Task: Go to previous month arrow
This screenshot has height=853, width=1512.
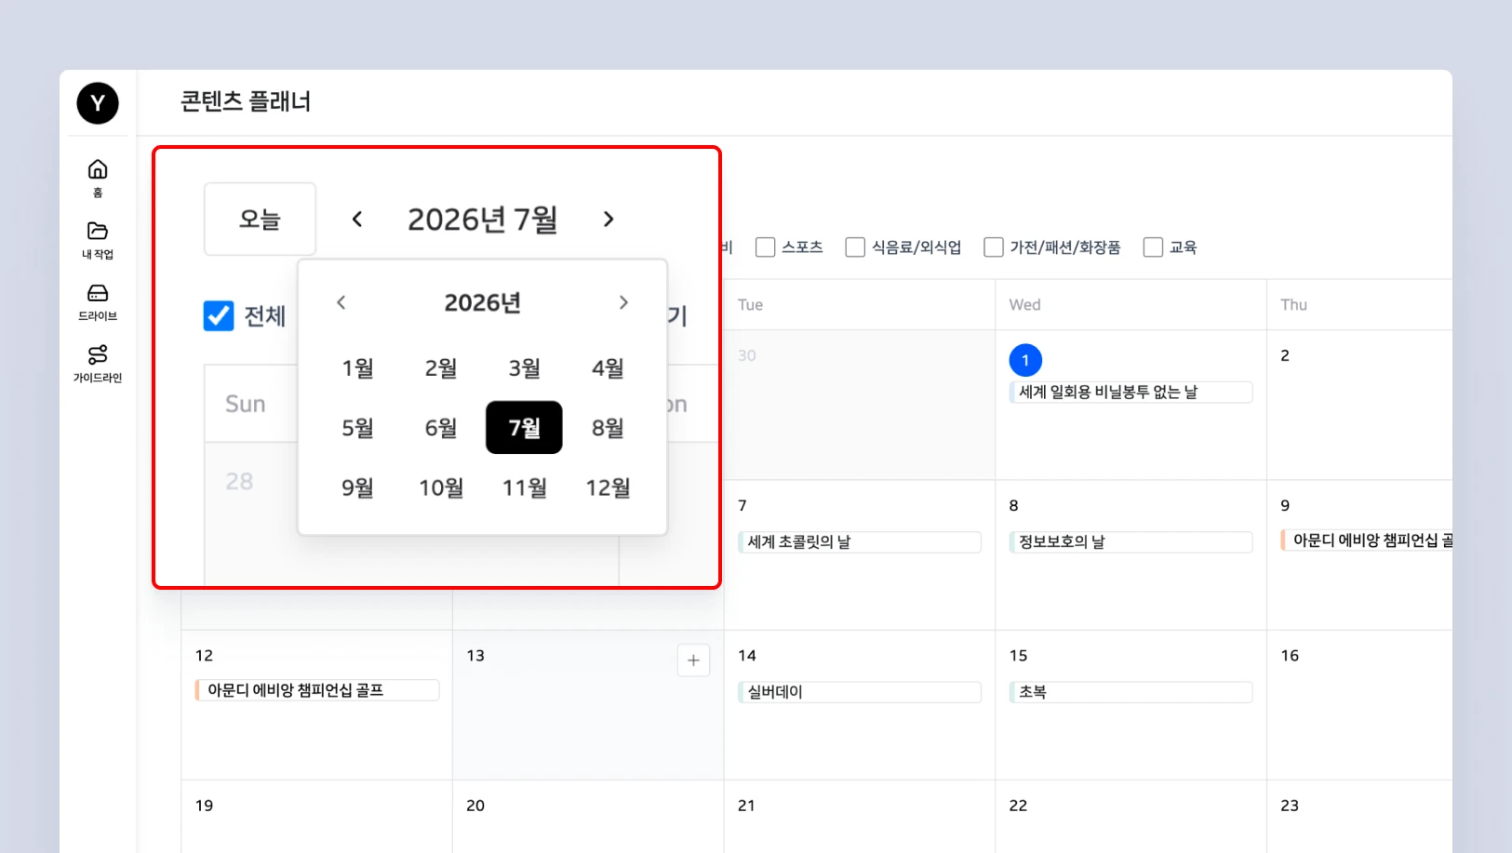Action: pos(357,220)
